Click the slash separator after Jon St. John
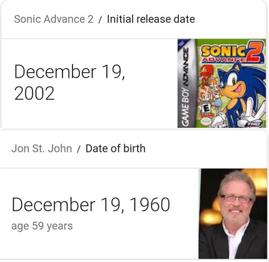 click(79, 149)
